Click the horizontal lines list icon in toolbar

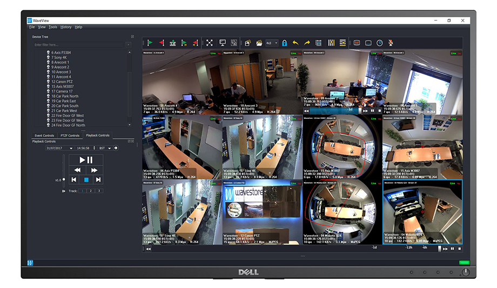342,43
